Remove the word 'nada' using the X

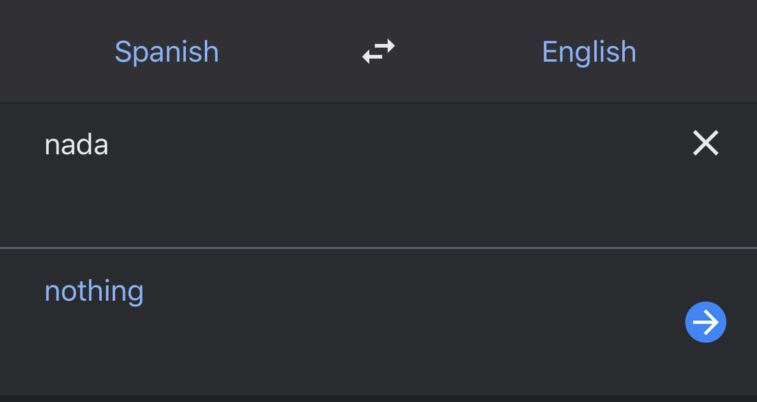pyautogui.click(x=706, y=143)
